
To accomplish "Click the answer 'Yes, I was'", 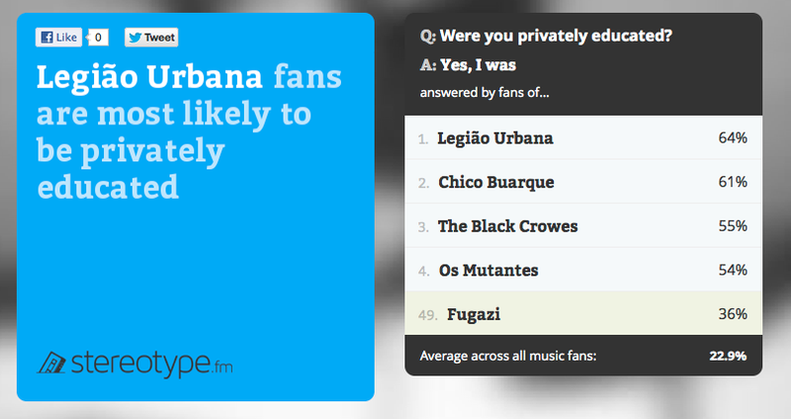I will [x=478, y=65].
